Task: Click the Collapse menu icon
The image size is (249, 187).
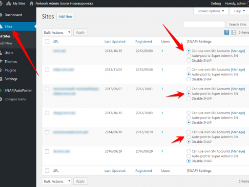Action: click(1, 99)
